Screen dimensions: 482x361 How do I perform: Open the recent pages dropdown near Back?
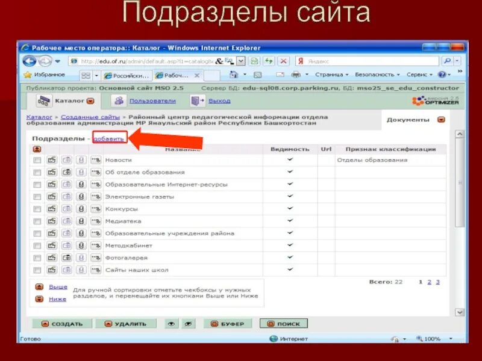pyautogui.click(x=57, y=61)
